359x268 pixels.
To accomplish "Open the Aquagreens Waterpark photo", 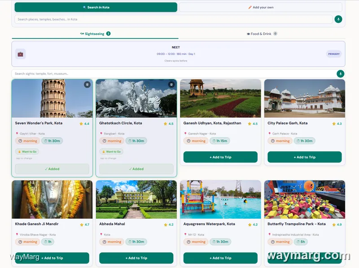I will 220,199.
